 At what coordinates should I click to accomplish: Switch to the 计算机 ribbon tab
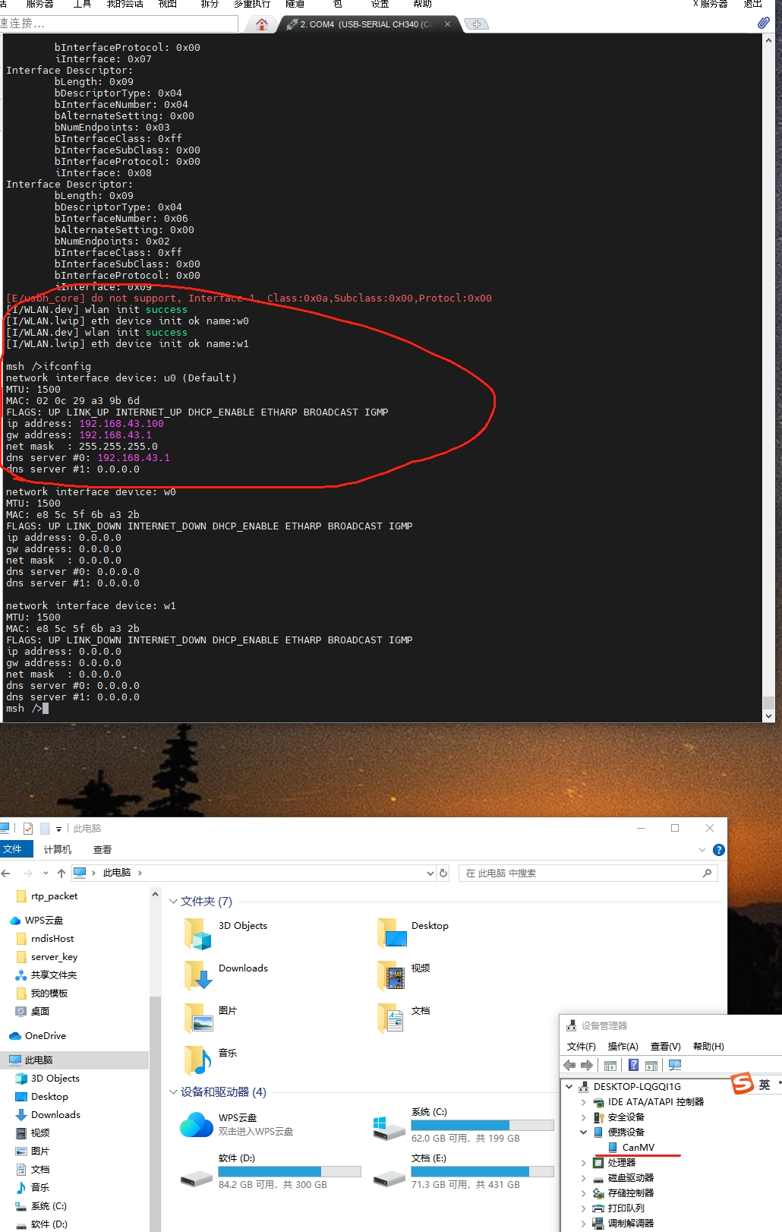tap(58, 850)
